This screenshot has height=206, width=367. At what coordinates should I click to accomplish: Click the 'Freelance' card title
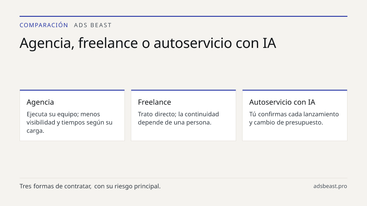(x=154, y=102)
